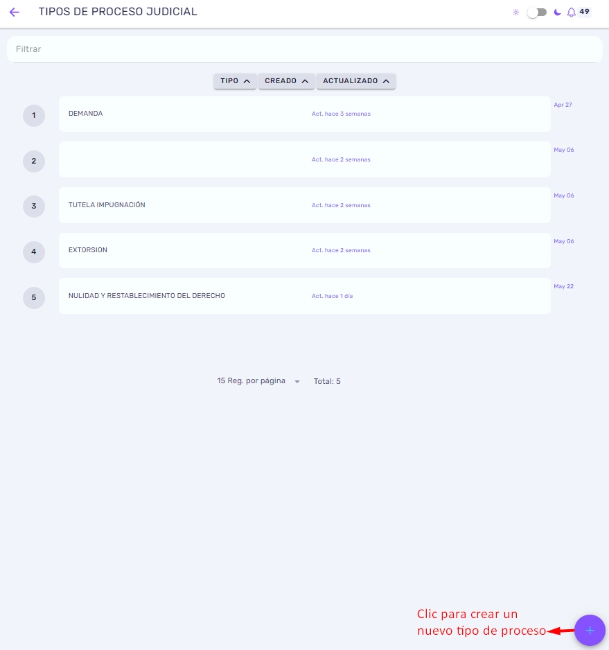609x650 pixels.
Task: Click the number 5 circle badge
Action: click(34, 298)
